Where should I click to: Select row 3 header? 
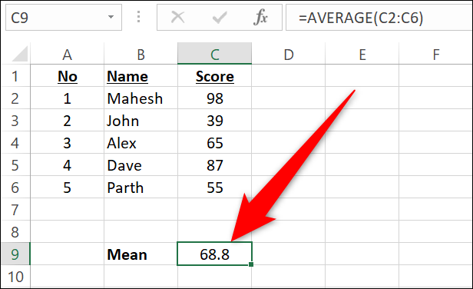[x=15, y=120]
